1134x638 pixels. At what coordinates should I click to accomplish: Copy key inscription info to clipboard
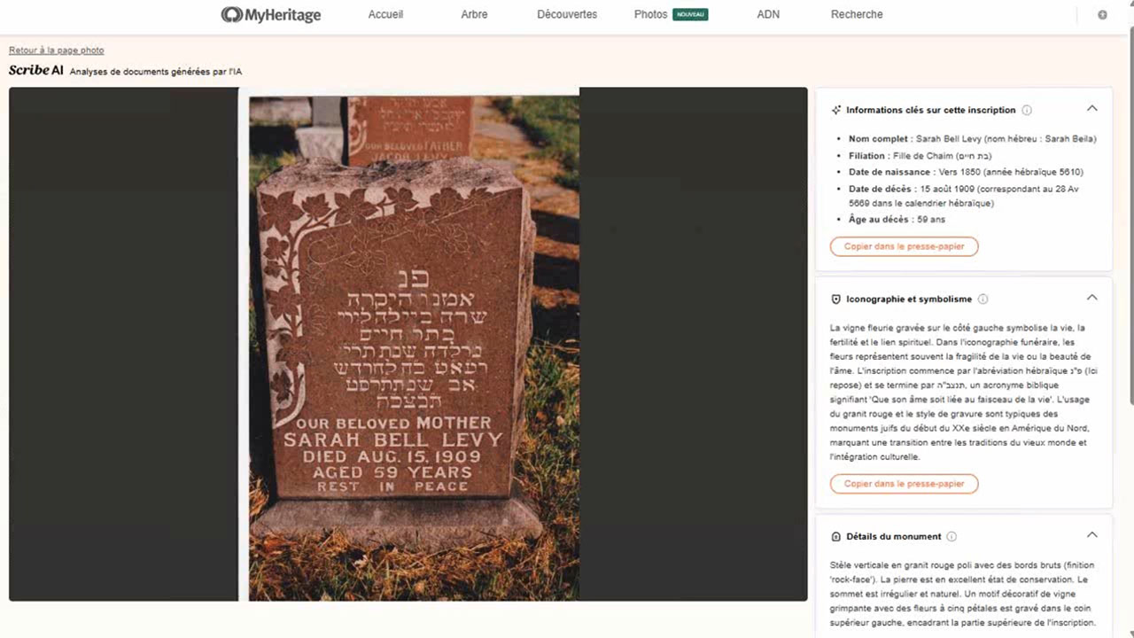click(x=904, y=246)
